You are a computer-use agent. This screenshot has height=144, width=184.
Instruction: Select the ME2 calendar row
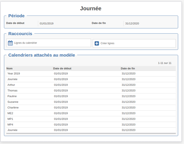pyautogui.click(x=91, y=113)
